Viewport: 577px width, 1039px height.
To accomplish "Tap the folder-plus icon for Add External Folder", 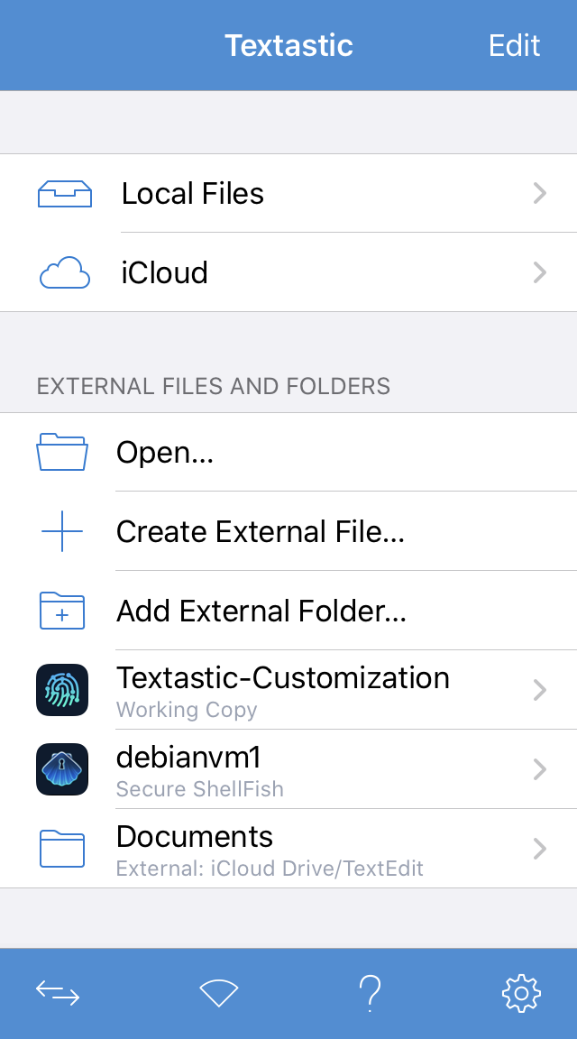I will pos(61,611).
